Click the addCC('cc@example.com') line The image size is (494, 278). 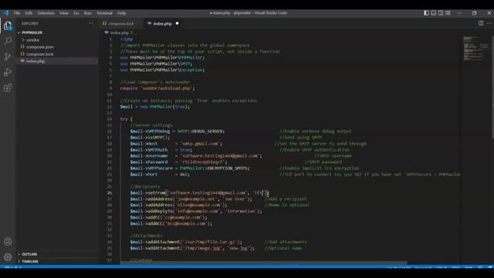168,218
